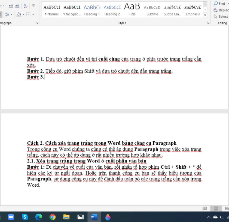229x222 pixels.
Task: Open the Paragraph dialog box launcher
Action: click(37, 23)
